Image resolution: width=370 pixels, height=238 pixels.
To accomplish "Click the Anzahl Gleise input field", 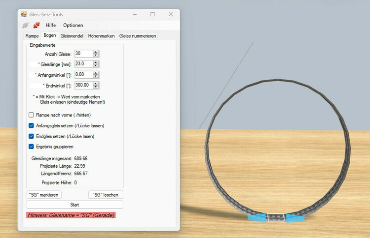I will pyautogui.click(x=84, y=54).
